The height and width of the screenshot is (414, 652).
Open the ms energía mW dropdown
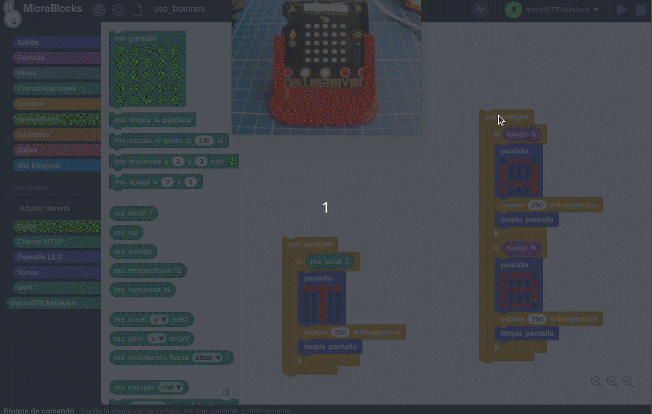click(171, 387)
